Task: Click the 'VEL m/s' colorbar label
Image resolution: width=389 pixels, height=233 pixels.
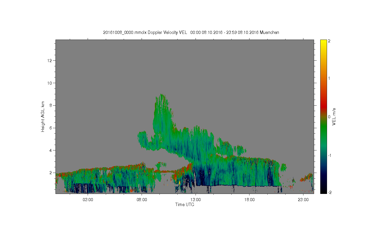Action: point(334,117)
